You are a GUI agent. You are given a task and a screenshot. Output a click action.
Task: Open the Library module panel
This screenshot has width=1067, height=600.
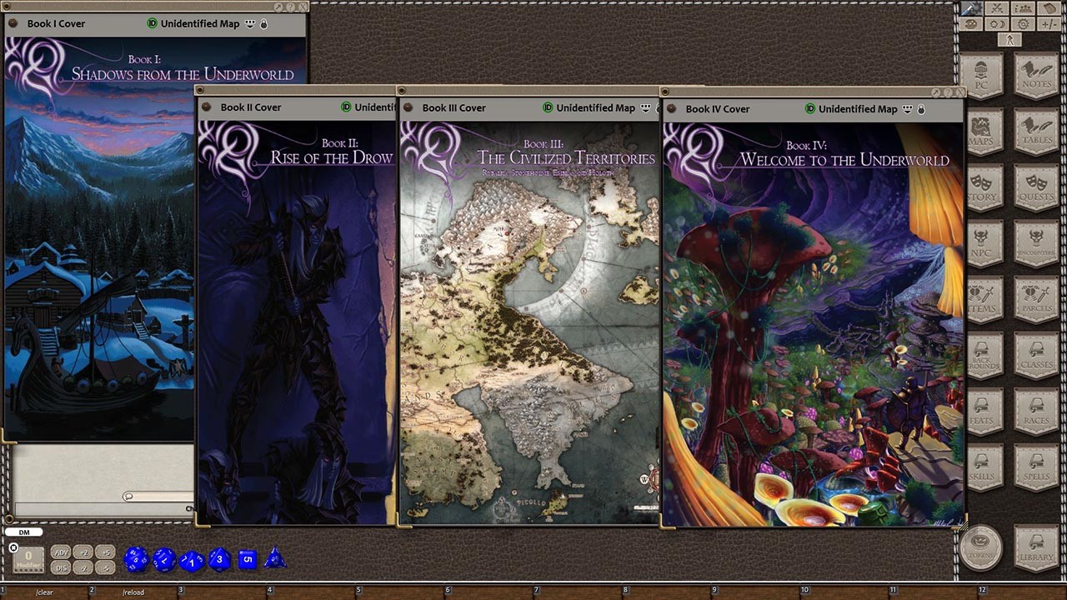[x=1036, y=548]
